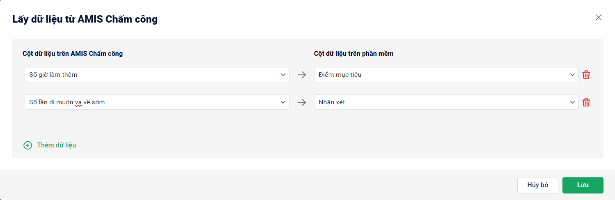Delete the Điểm mục tiêu mapping row
This screenshot has height=200, width=615.
pyautogui.click(x=586, y=75)
